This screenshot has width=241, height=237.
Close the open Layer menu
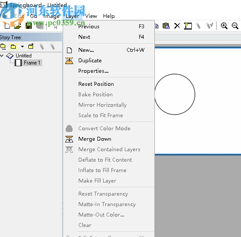tap(72, 16)
